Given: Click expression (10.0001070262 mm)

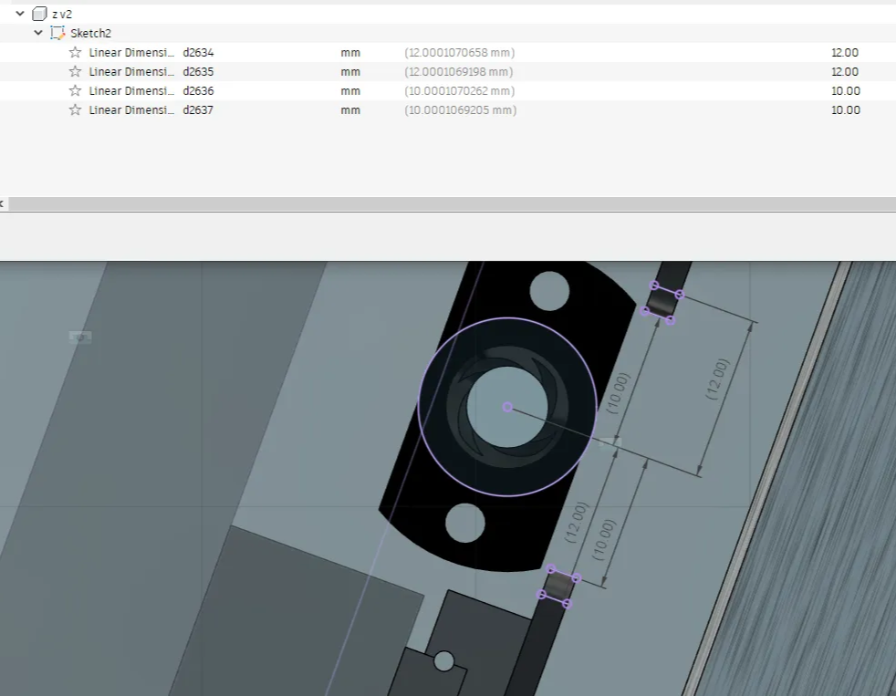Looking at the screenshot, I should click(460, 91).
